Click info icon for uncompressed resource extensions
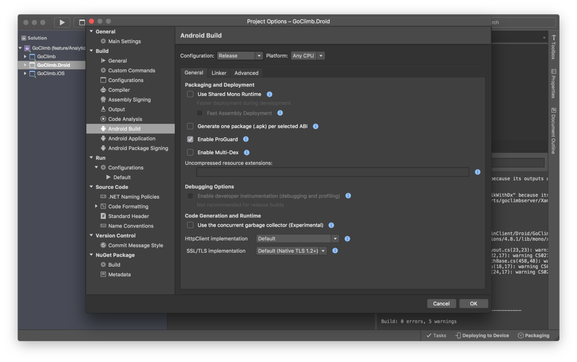This screenshot has width=577, height=362. coord(477,172)
